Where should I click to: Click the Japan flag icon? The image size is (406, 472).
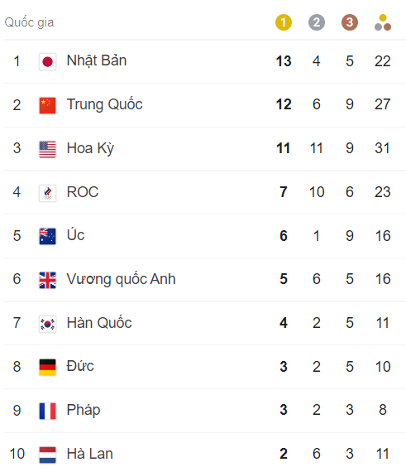pyautogui.click(x=47, y=62)
